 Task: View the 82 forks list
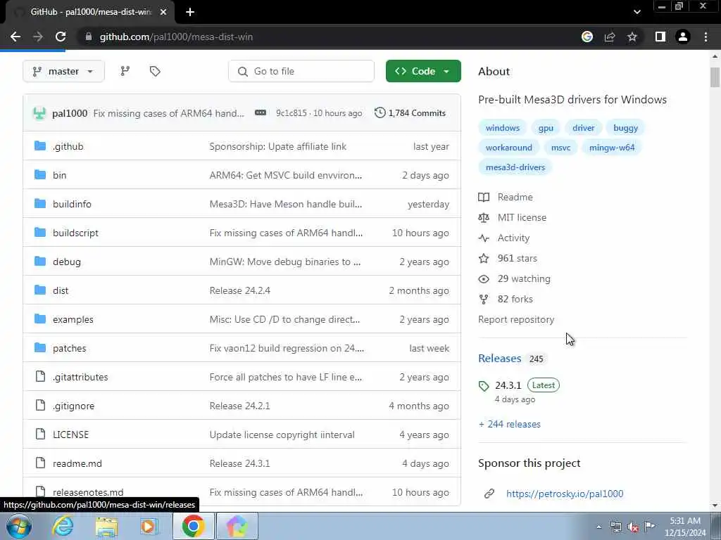(x=506, y=299)
